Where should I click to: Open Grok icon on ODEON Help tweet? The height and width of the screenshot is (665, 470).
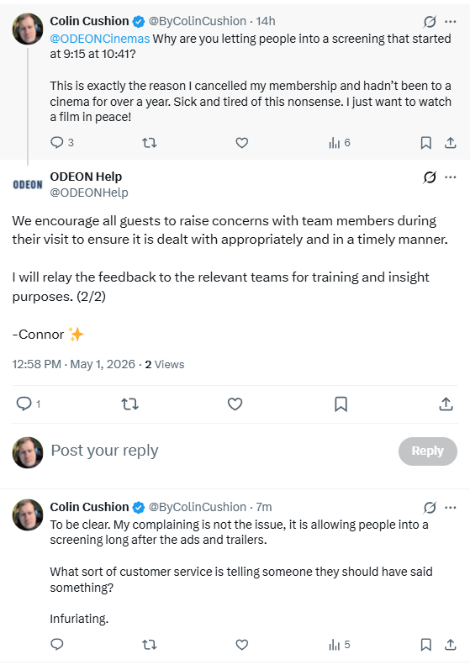click(430, 177)
